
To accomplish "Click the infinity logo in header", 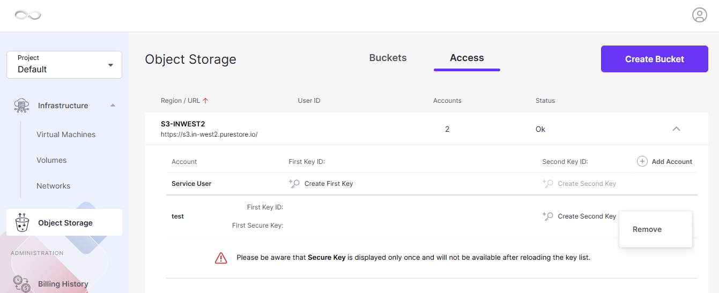I will pos(28,16).
